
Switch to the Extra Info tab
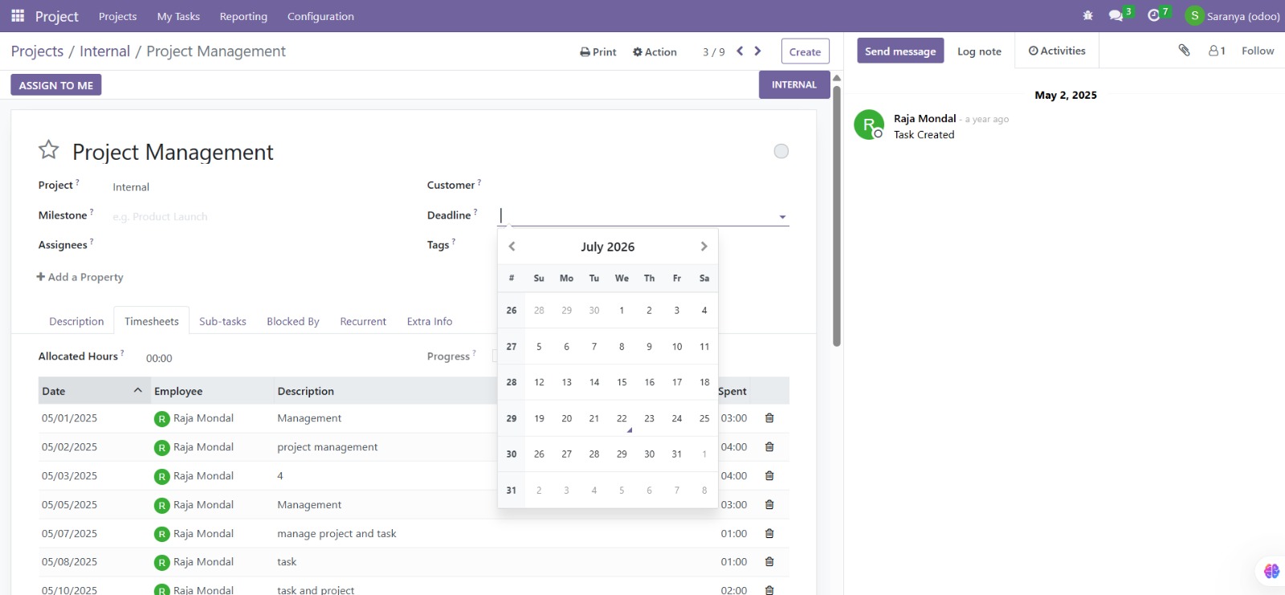pyautogui.click(x=430, y=321)
